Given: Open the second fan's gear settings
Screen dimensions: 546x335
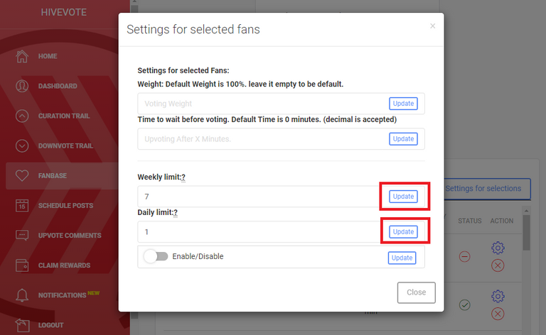Looking at the screenshot, I should pyautogui.click(x=498, y=296).
